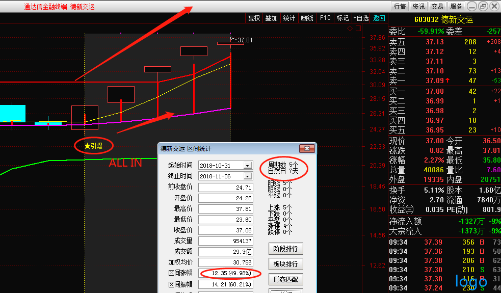
Task: Click the 今开 value 36.50
Action: pyautogui.click(x=491, y=141)
